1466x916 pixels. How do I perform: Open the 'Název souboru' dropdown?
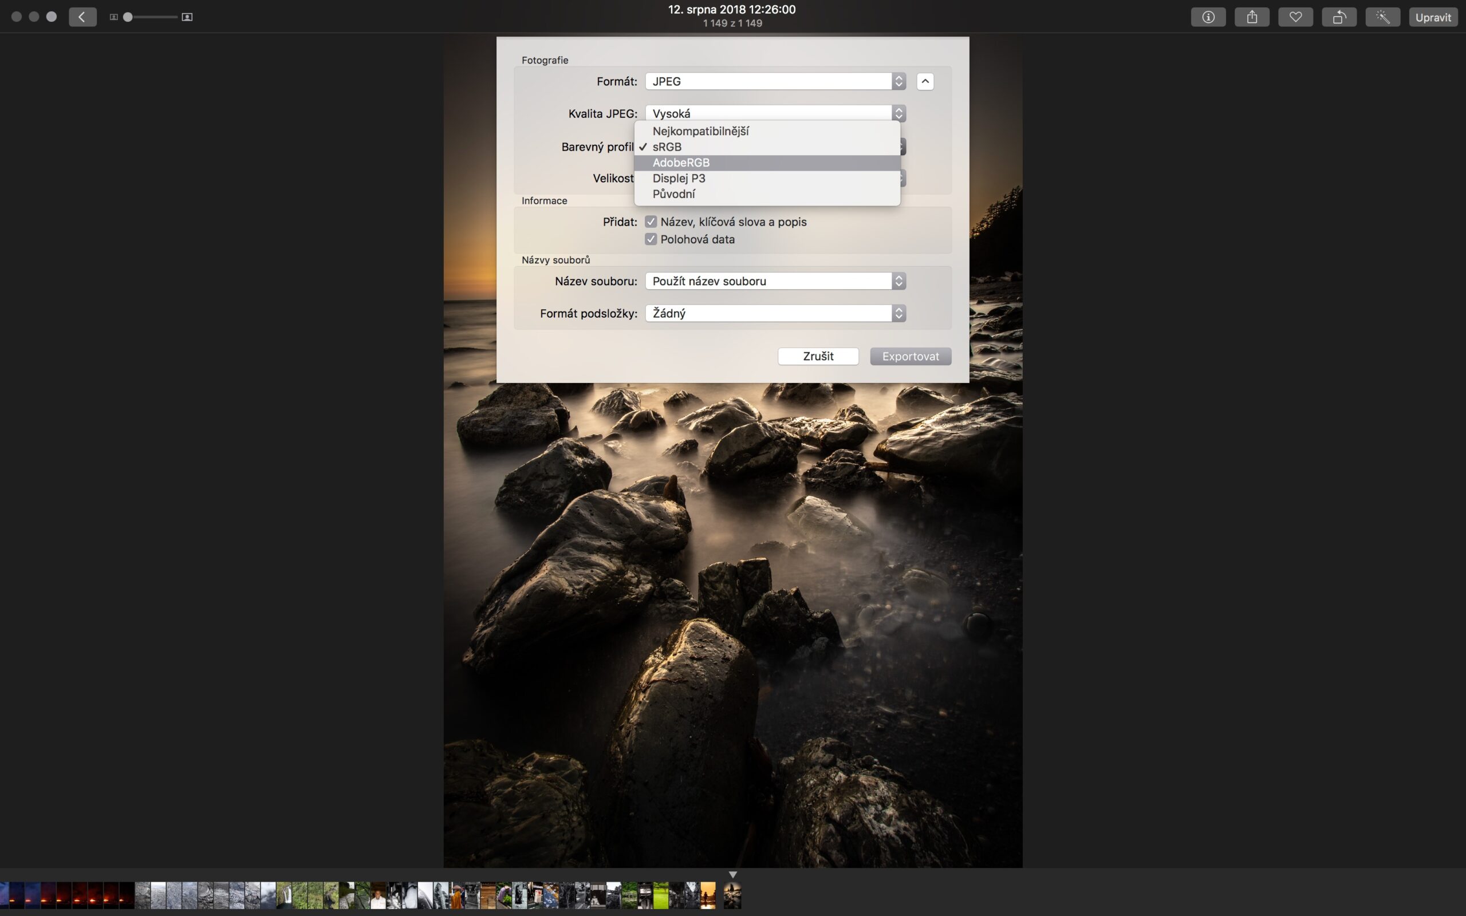coord(775,281)
